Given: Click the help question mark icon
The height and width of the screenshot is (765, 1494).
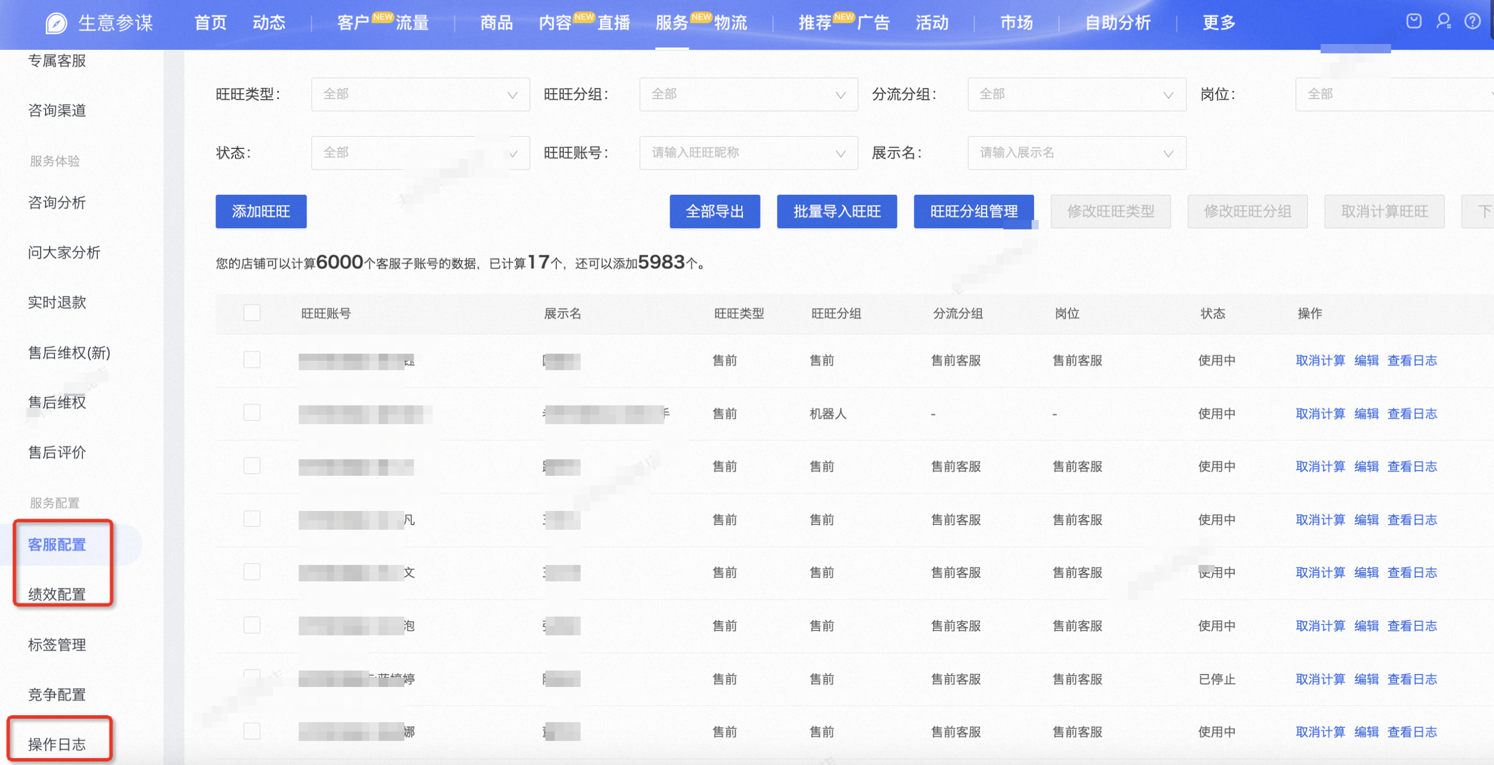Looking at the screenshot, I should tap(1472, 22).
